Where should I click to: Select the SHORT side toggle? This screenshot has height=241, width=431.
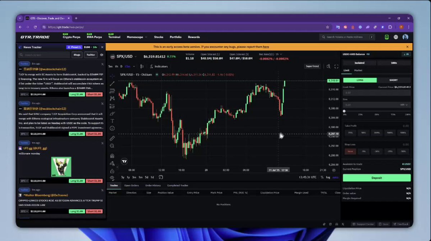tap(393, 80)
